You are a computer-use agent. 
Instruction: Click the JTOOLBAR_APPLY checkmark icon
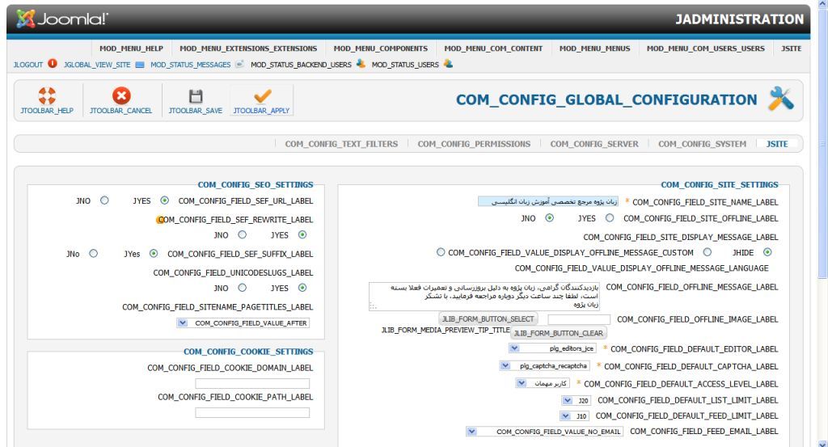263,96
